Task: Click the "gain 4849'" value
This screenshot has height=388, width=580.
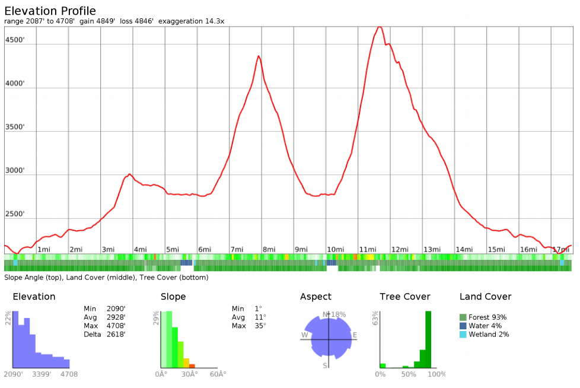Action: (97, 21)
